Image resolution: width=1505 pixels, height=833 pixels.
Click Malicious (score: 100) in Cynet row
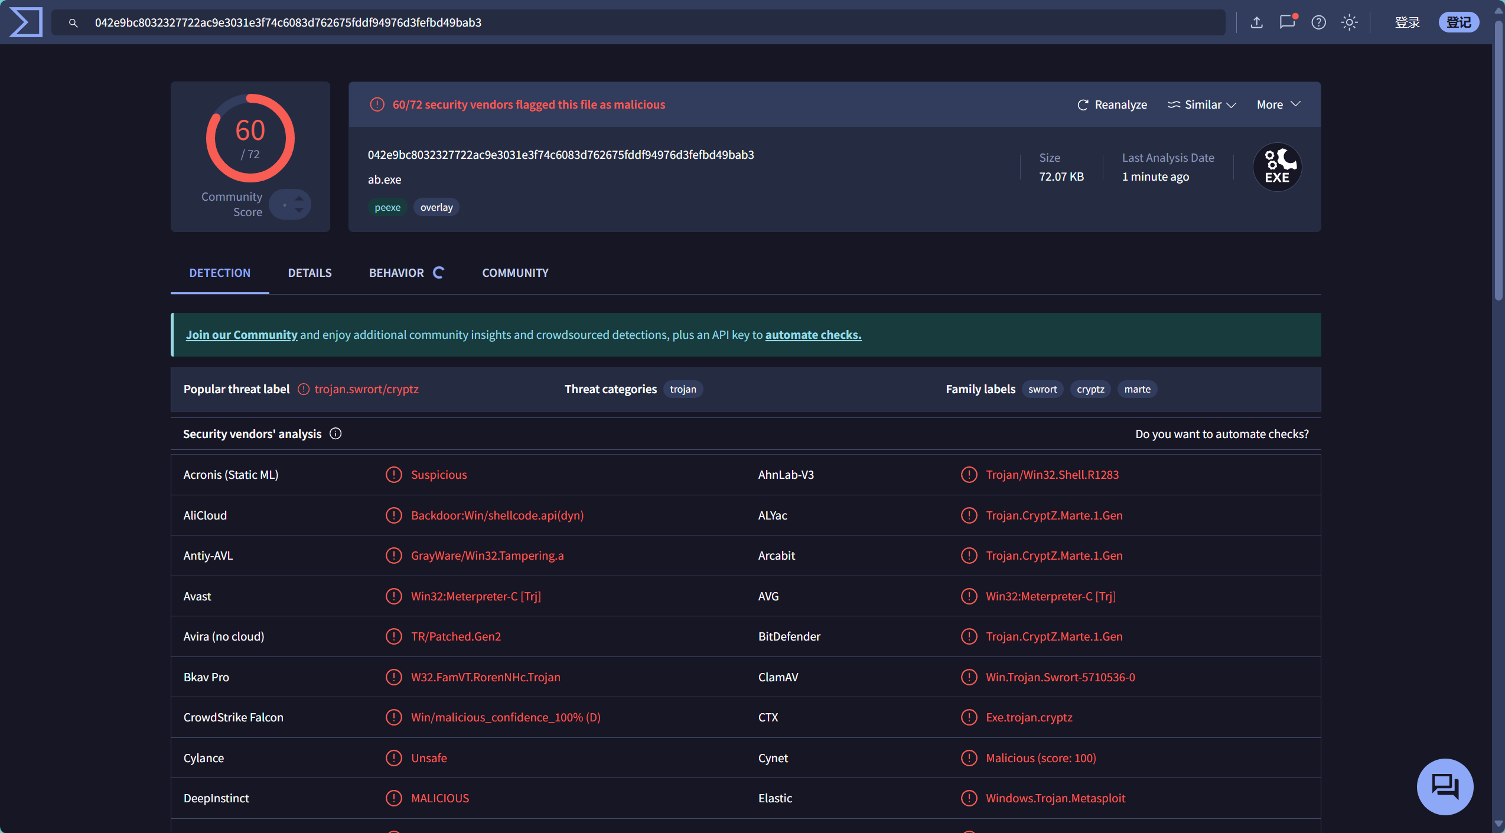pos(1041,758)
